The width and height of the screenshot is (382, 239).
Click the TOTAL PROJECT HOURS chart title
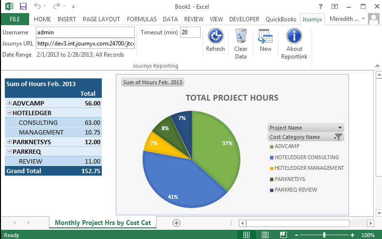click(232, 98)
